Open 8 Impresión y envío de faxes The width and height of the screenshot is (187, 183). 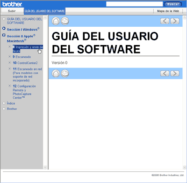click(28, 49)
